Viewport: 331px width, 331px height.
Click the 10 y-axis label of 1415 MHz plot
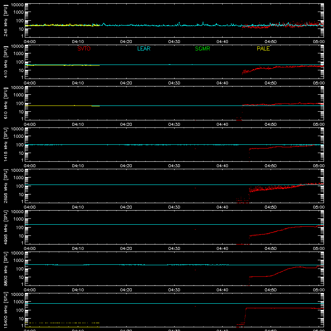[x=21, y=153]
